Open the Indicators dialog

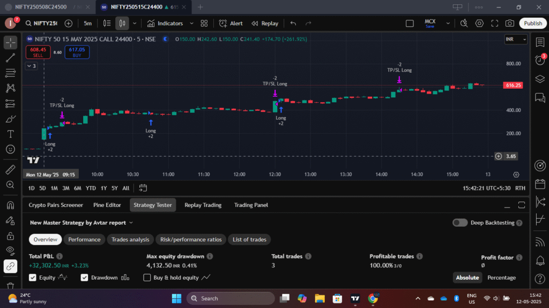165,24
